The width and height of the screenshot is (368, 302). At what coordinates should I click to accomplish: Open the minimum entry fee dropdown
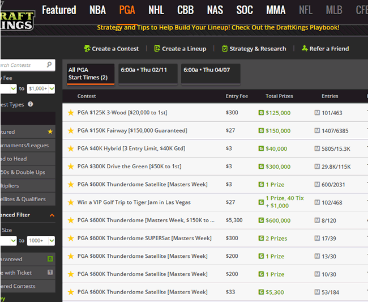coord(8,89)
